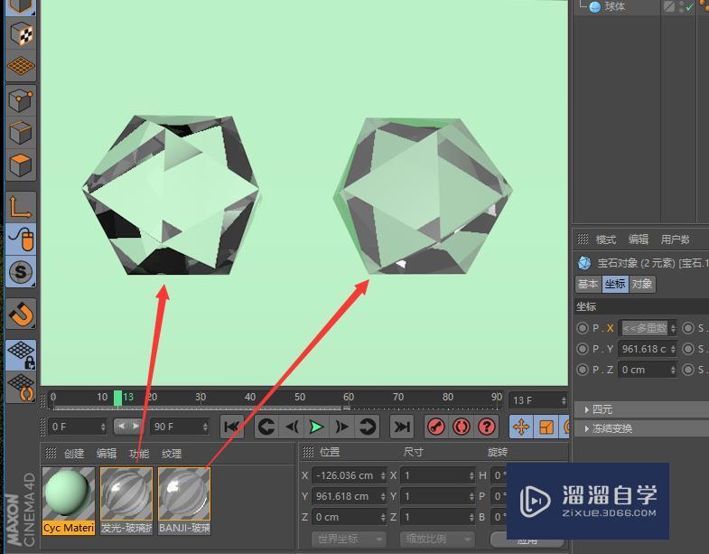Enable the Axis L-shaped tool icon
The width and height of the screenshot is (709, 554).
(x=21, y=207)
